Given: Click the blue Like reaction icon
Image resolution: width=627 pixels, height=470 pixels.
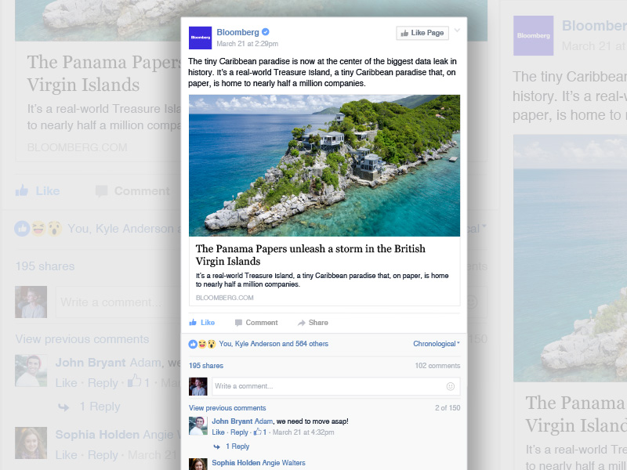Looking at the screenshot, I should click(193, 344).
